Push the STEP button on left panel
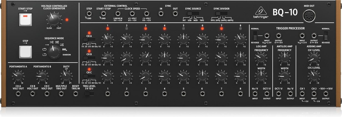The width and height of the screenshot is (342, 117). pyautogui.click(x=25, y=52)
